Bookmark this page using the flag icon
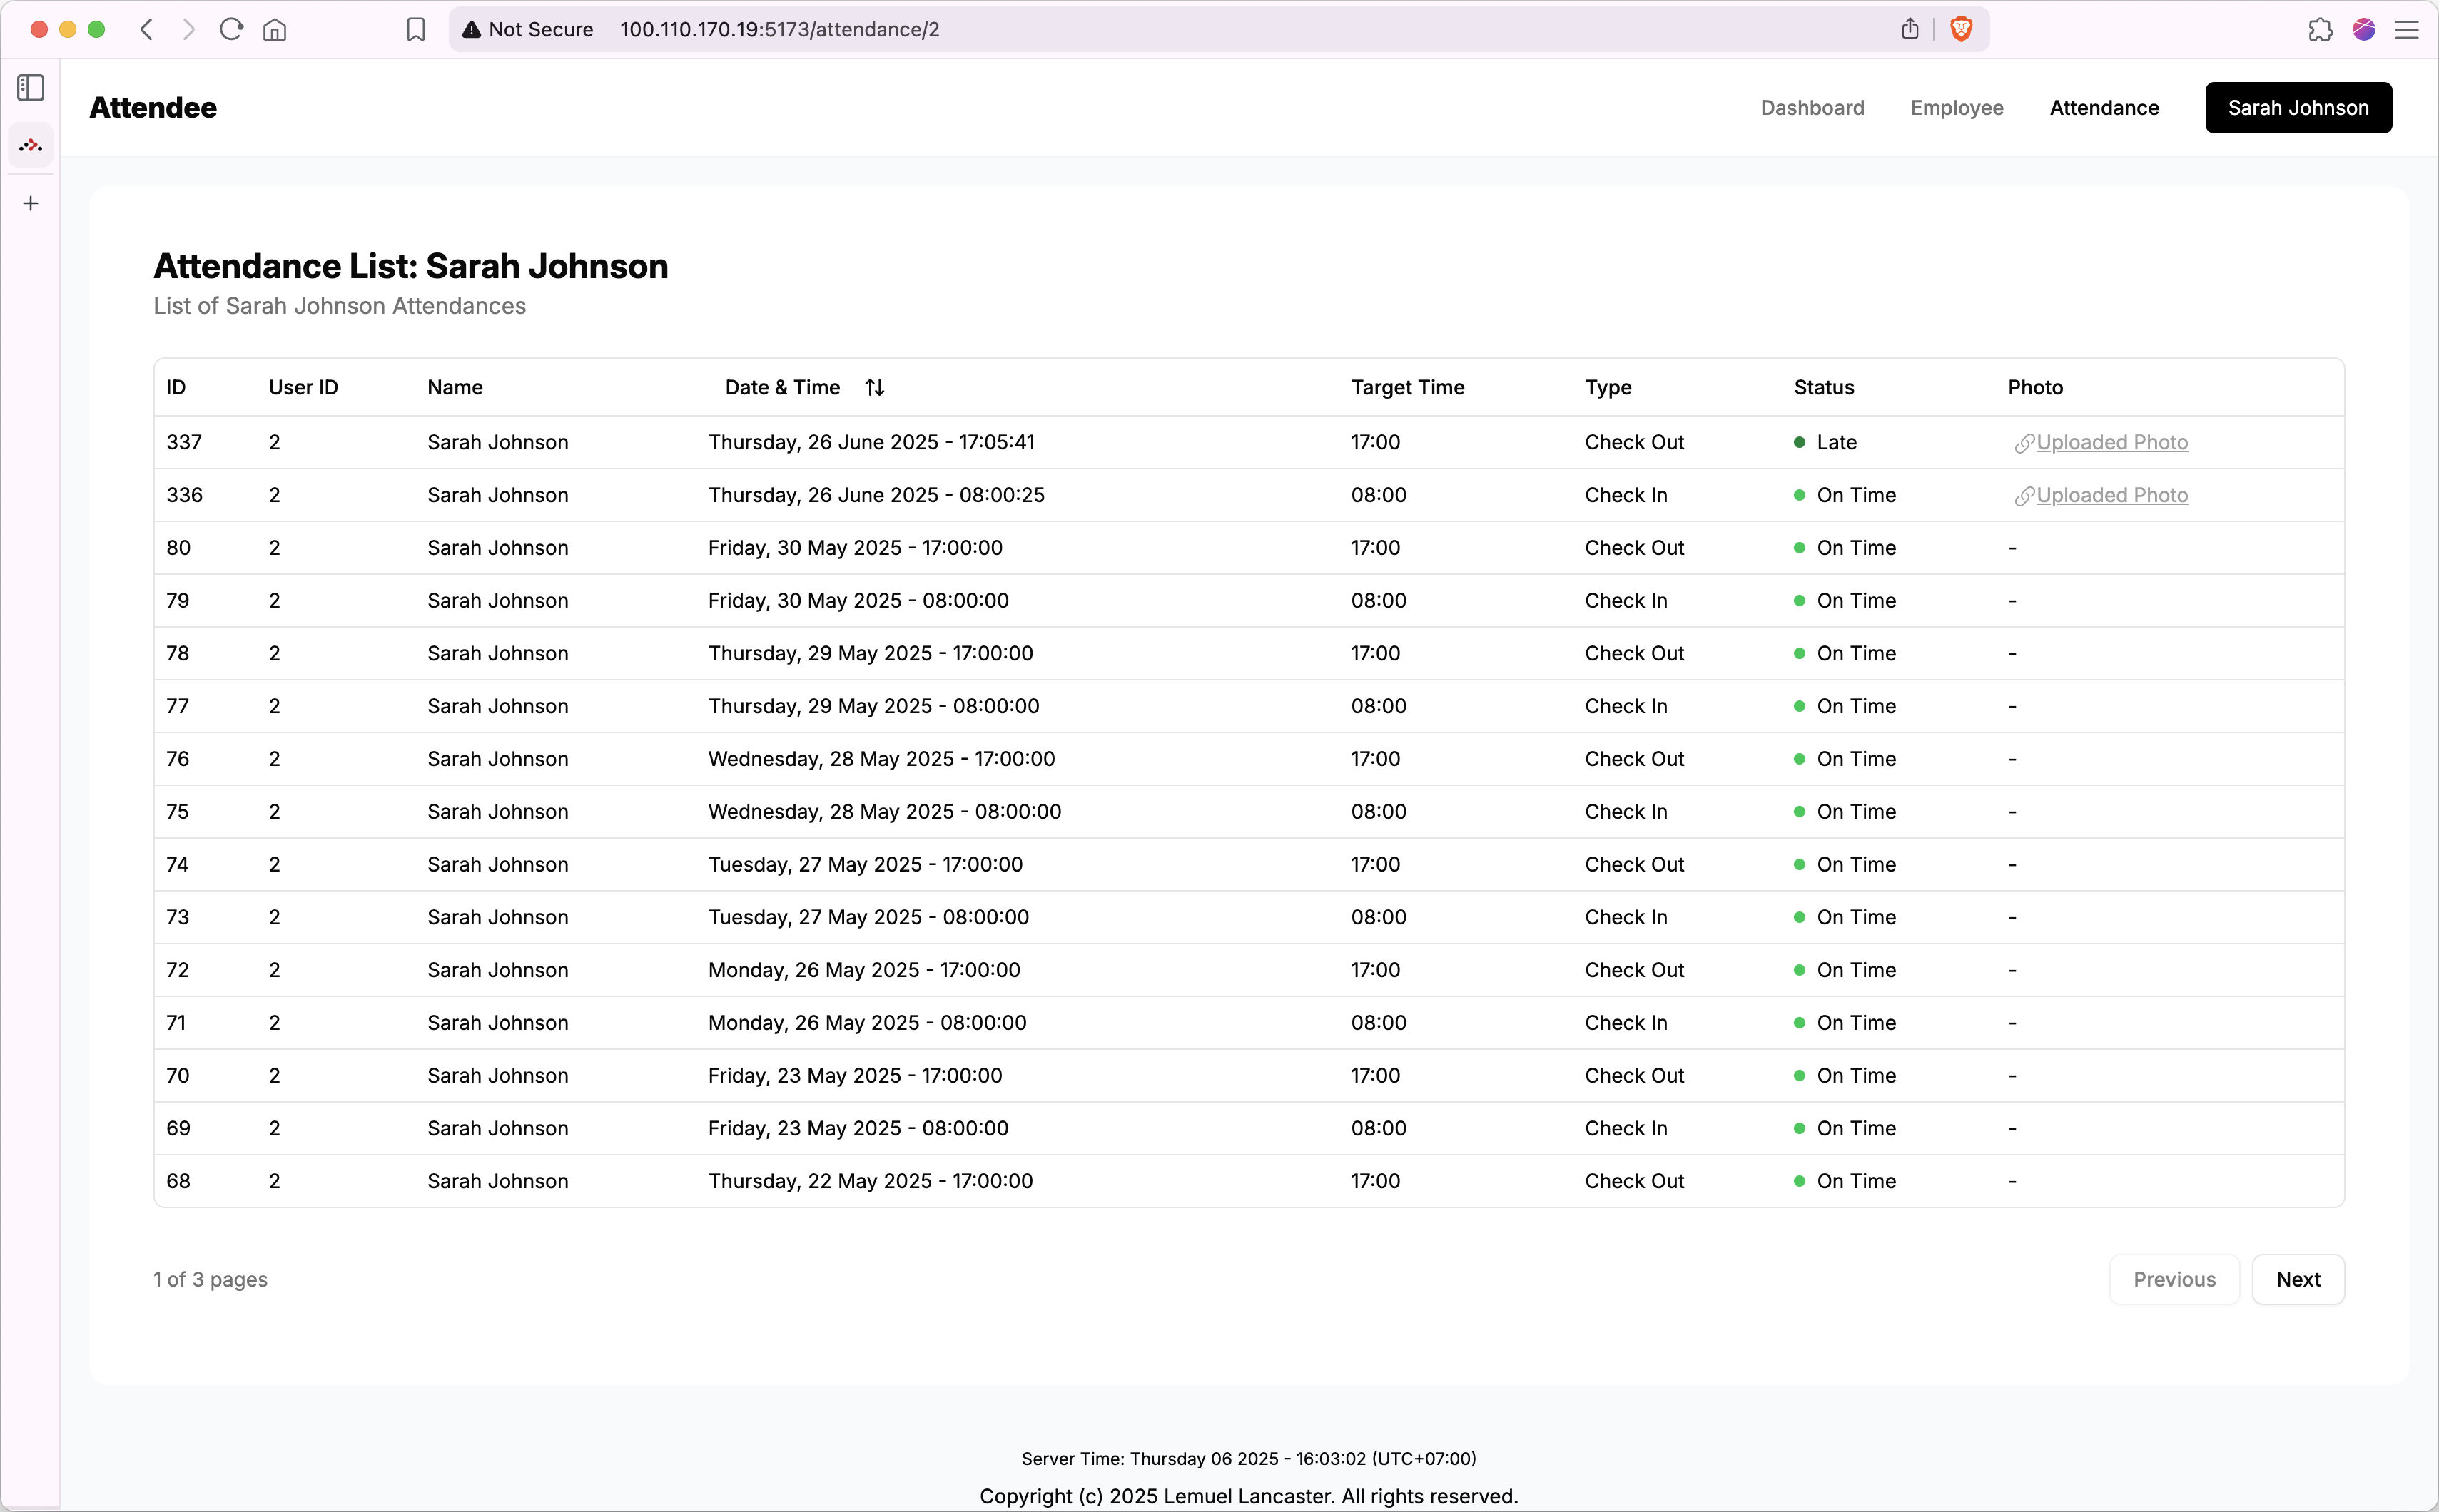The height and width of the screenshot is (1512, 2439). tap(416, 29)
